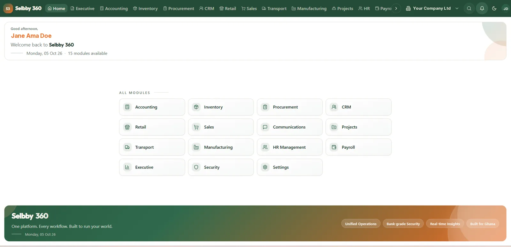Image resolution: width=511 pixels, height=247 pixels.
Task: Open Retail in top navigation
Action: (228, 9)
